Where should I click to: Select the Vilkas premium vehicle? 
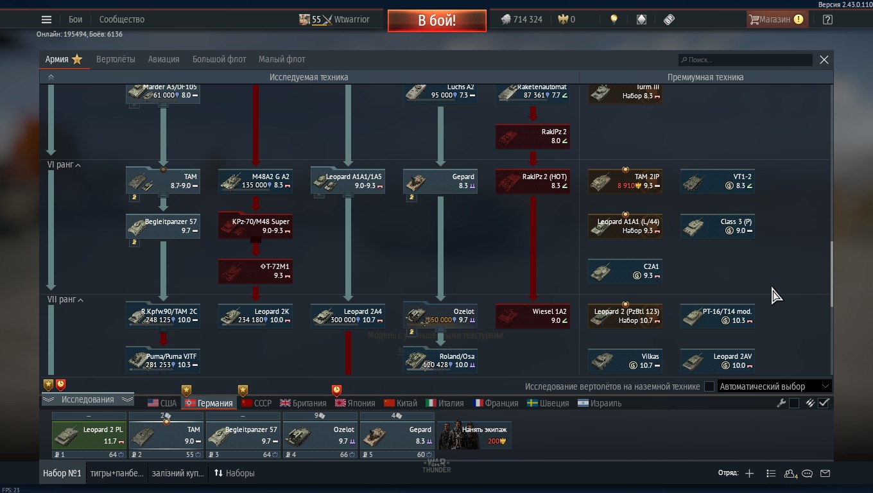[x=625, y=361]
